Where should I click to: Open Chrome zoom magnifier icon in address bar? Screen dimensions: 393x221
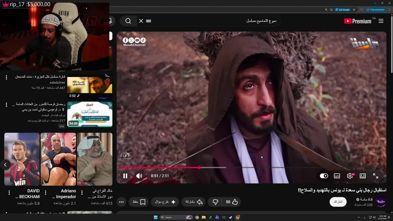point(326,10)
